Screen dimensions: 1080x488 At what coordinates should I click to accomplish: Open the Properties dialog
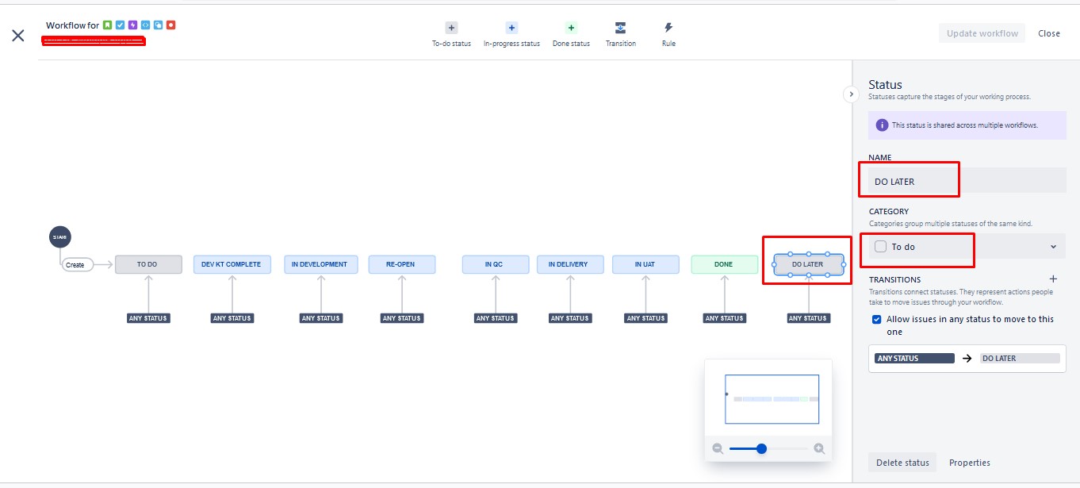969,462
